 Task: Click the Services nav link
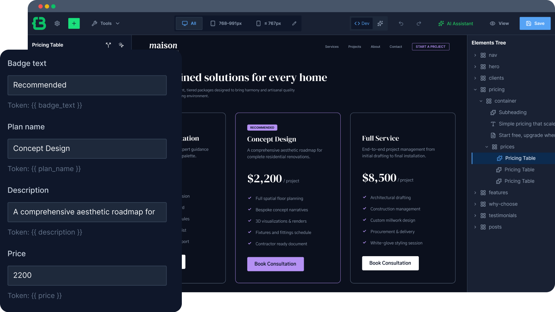click(332, 47)
